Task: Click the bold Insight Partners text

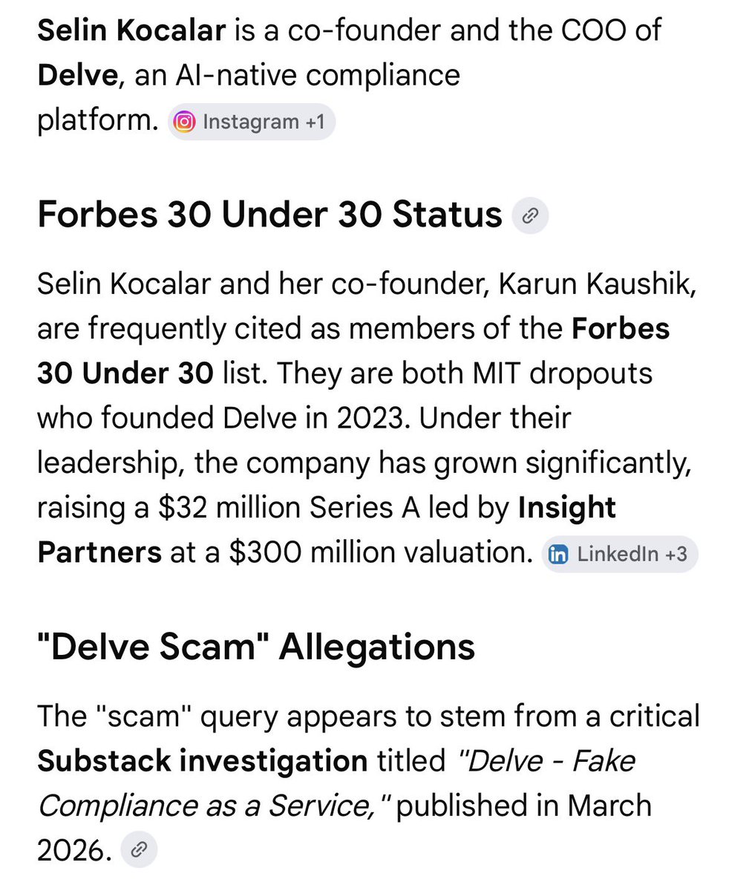Action: (327, 529)
